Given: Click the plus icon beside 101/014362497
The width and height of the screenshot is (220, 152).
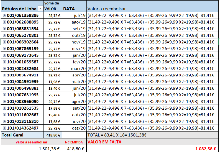Looking at the screenshot, I should [4, 128].
